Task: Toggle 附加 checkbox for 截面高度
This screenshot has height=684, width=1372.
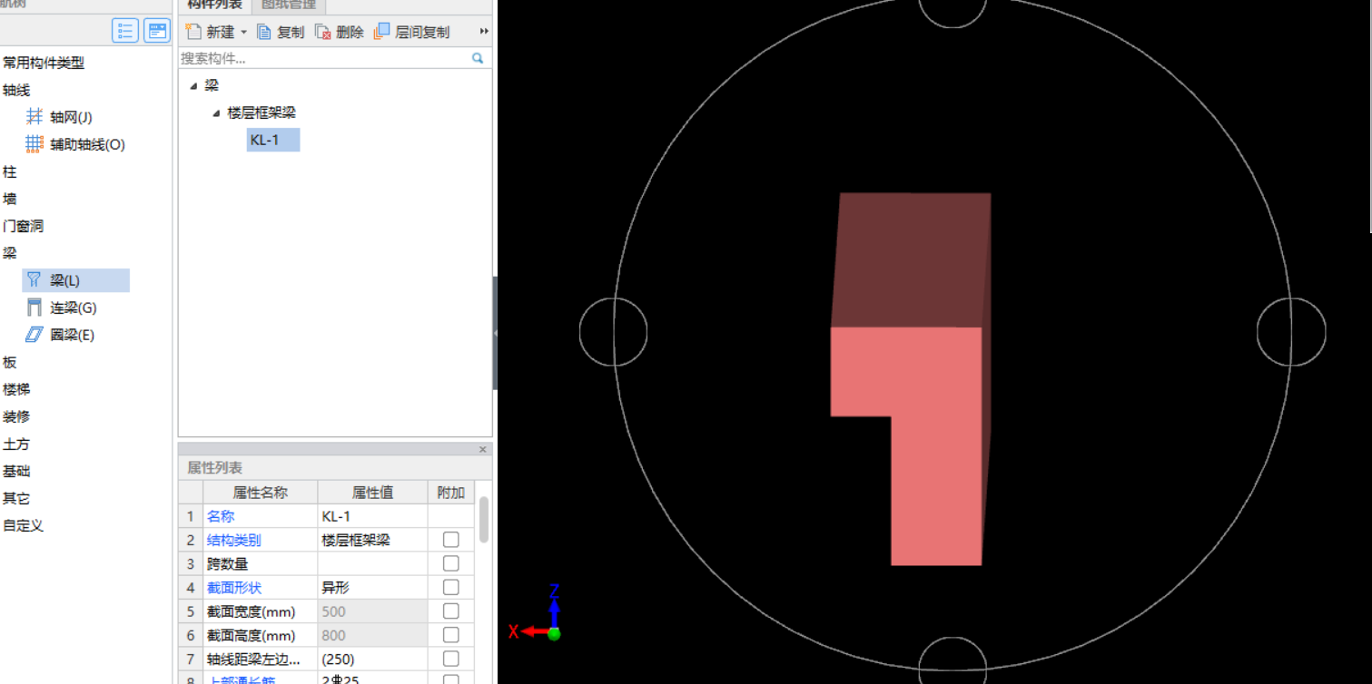Action: tap(451, 635)
